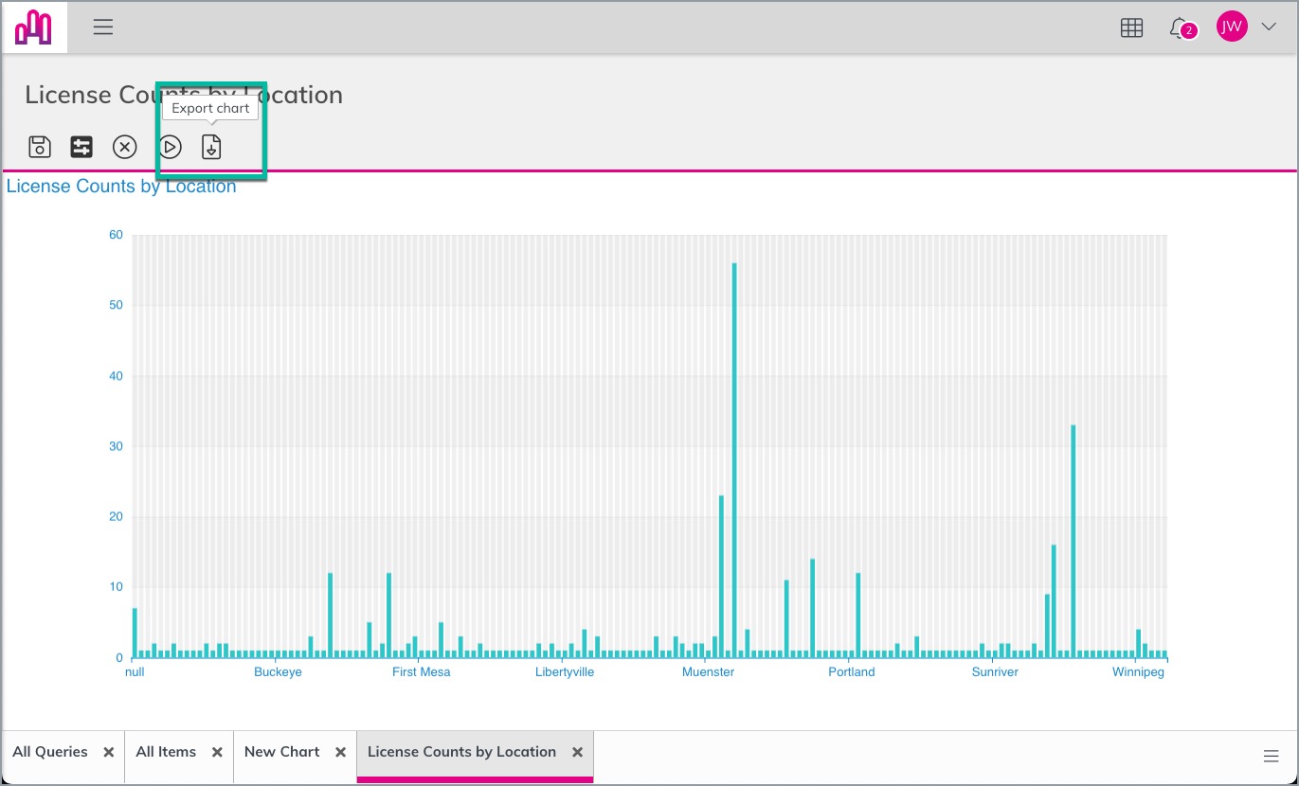Open the chart settings sliders icon
This screenshot has width=1299, height=786.
[81, 147]
